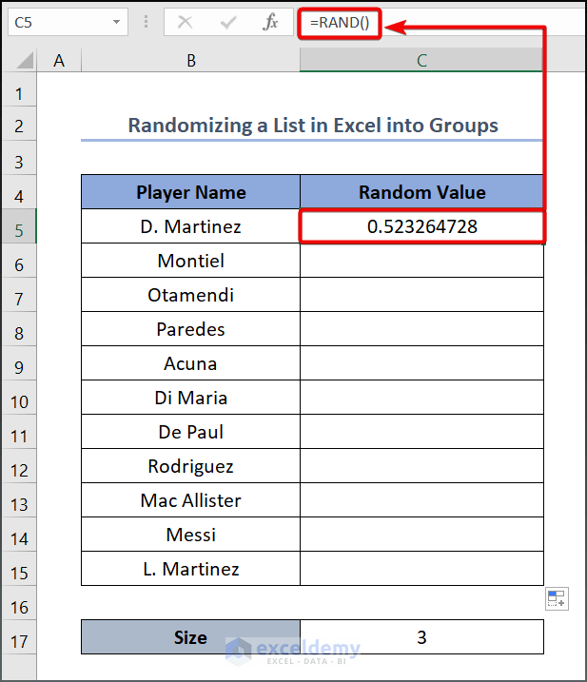Select column C header
This screenshot has height=682, width=587.
[x=421, y=60]
